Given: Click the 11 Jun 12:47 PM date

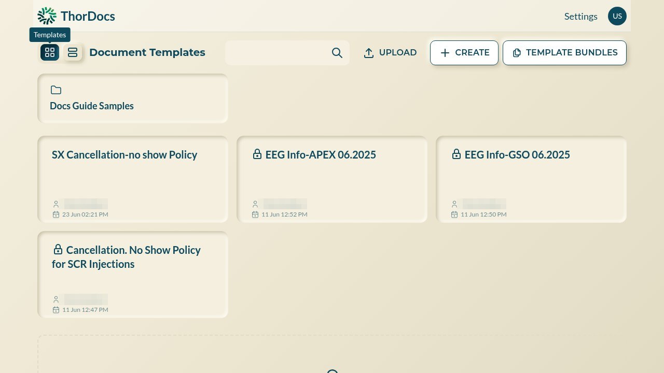Looking at the screenshot, I should (85, 310).
